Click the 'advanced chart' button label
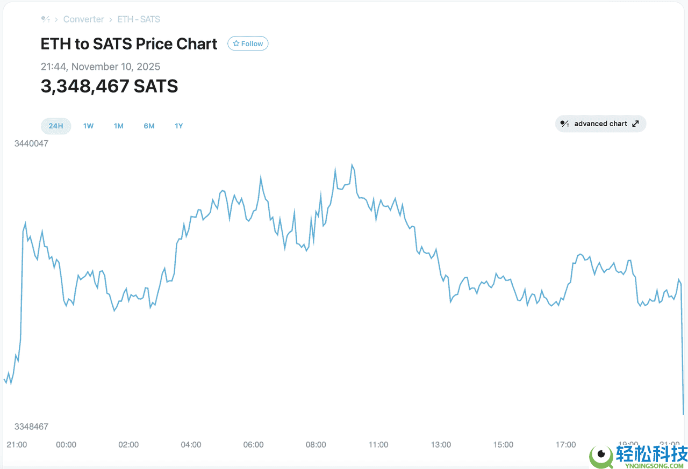The width and height of the screenshot is (688, 469). (x=600, y=124)
